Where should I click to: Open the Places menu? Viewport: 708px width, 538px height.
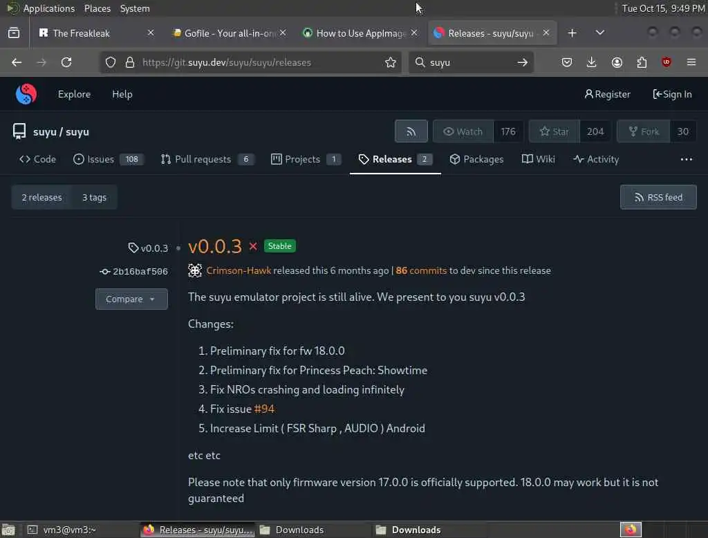(97, 8)
